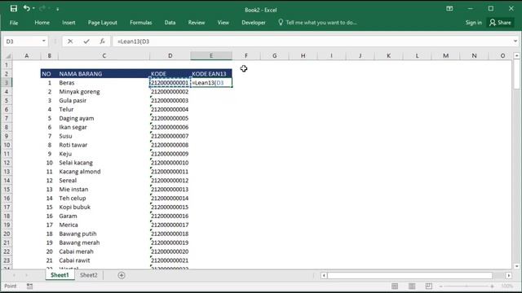This screenshot has width=522, height=293.
Task: Click the KODE EAN13 header cell
Action: coord(211,74)
